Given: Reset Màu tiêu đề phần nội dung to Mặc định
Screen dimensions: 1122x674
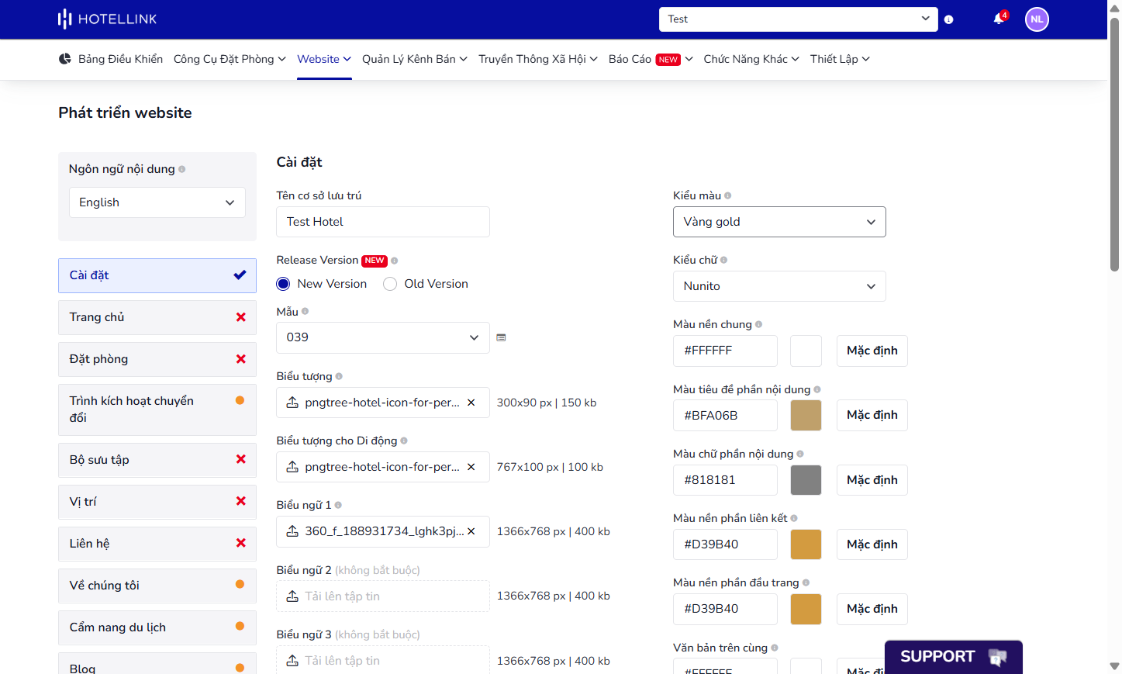Looking at the screenshot, I should [872, 415].
